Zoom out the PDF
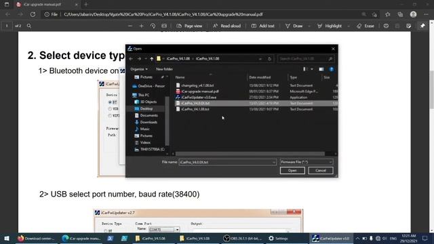Screen dimensions: 434x244 [x=130, y=26]
